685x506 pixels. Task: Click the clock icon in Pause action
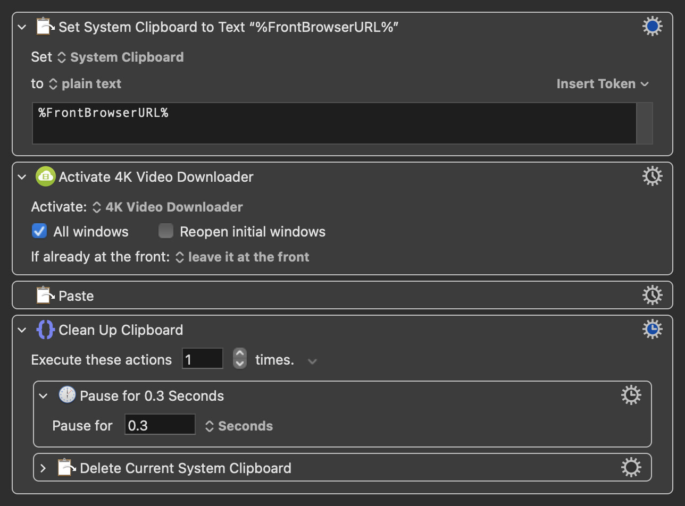[x=67, y=395]
